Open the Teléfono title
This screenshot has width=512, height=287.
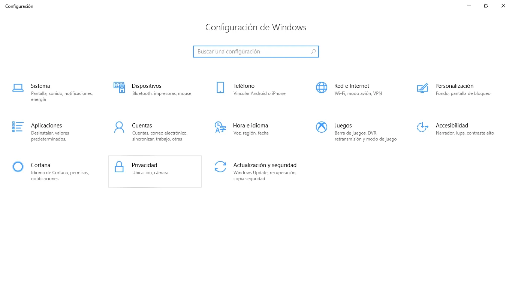coord(244,86)
